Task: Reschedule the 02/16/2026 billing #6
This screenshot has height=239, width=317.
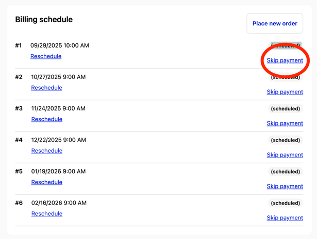Action: pos(46,214)
